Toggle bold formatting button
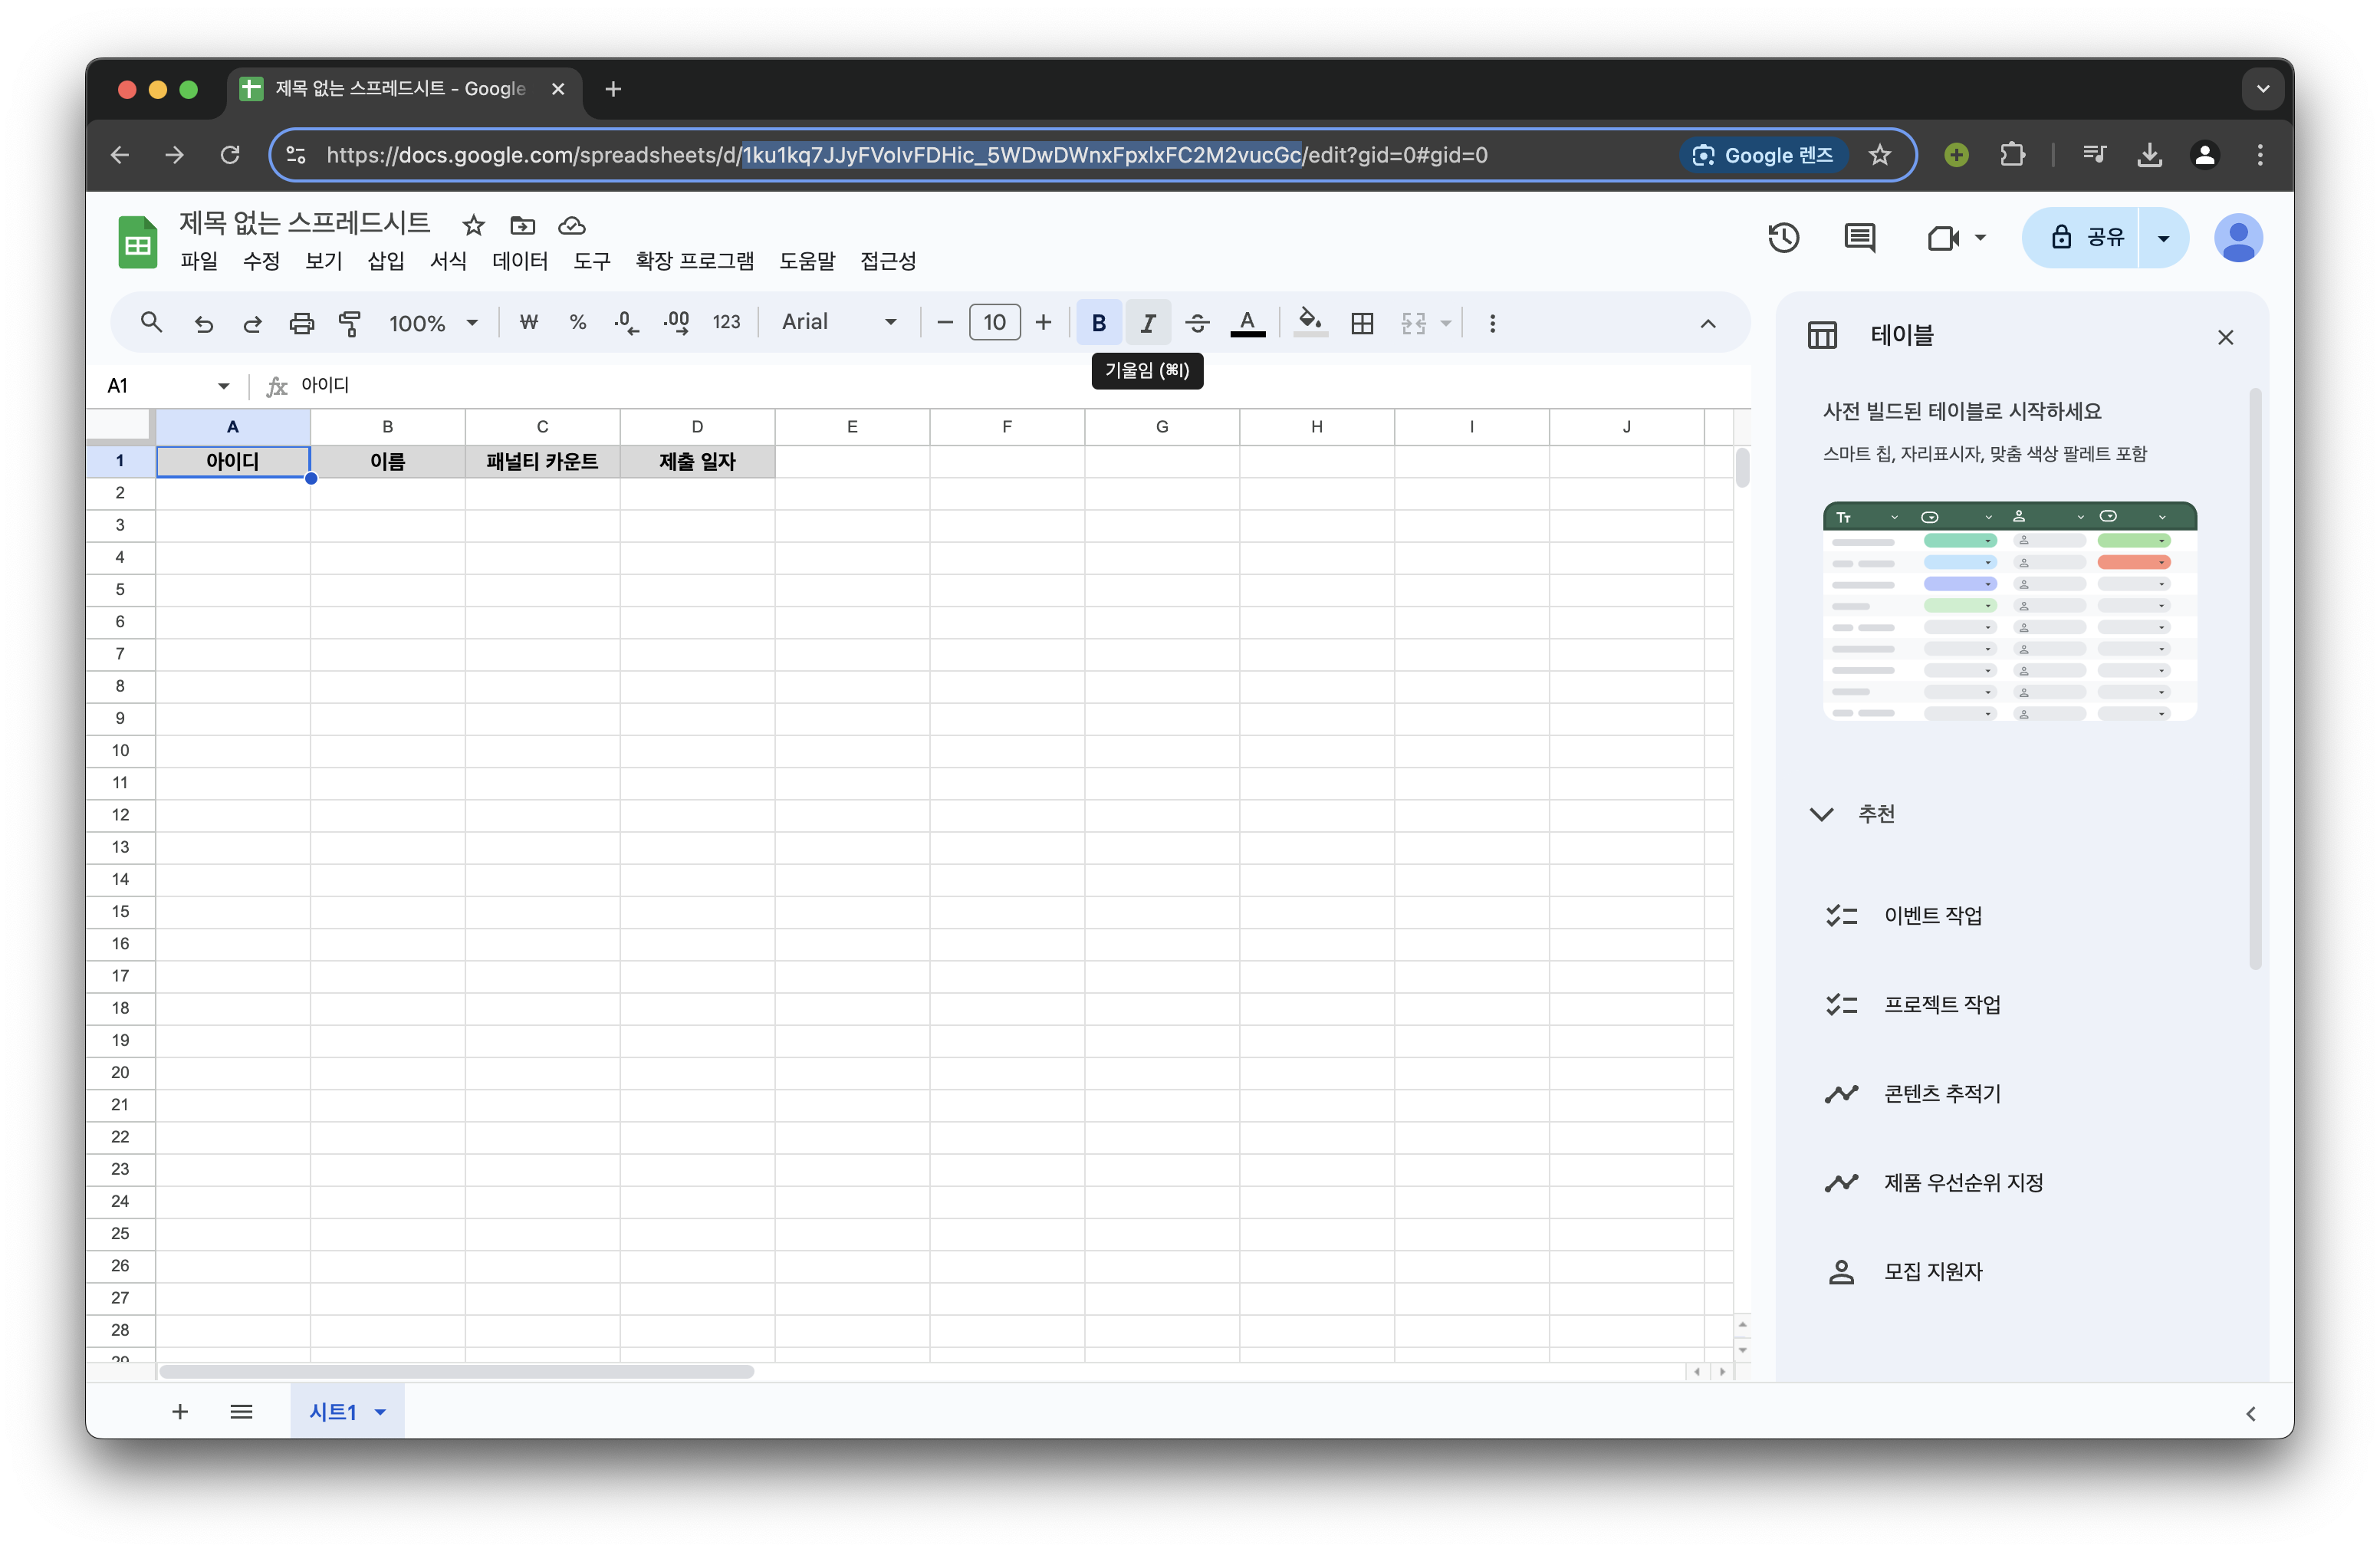Viewport: 2380px width, 1552px height. click(1098, 323)
